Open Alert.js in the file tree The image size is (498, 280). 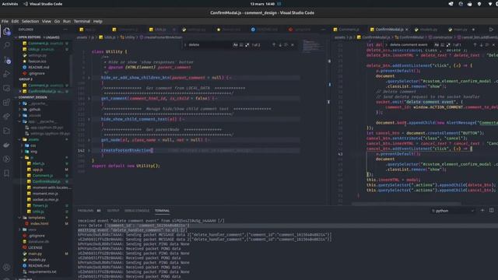tap(38, 163)
